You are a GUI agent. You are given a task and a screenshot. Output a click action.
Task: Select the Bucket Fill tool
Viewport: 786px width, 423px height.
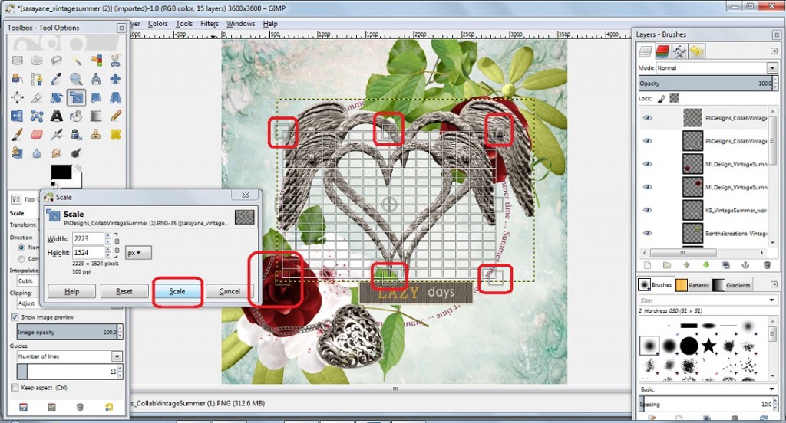coord(76,116)
